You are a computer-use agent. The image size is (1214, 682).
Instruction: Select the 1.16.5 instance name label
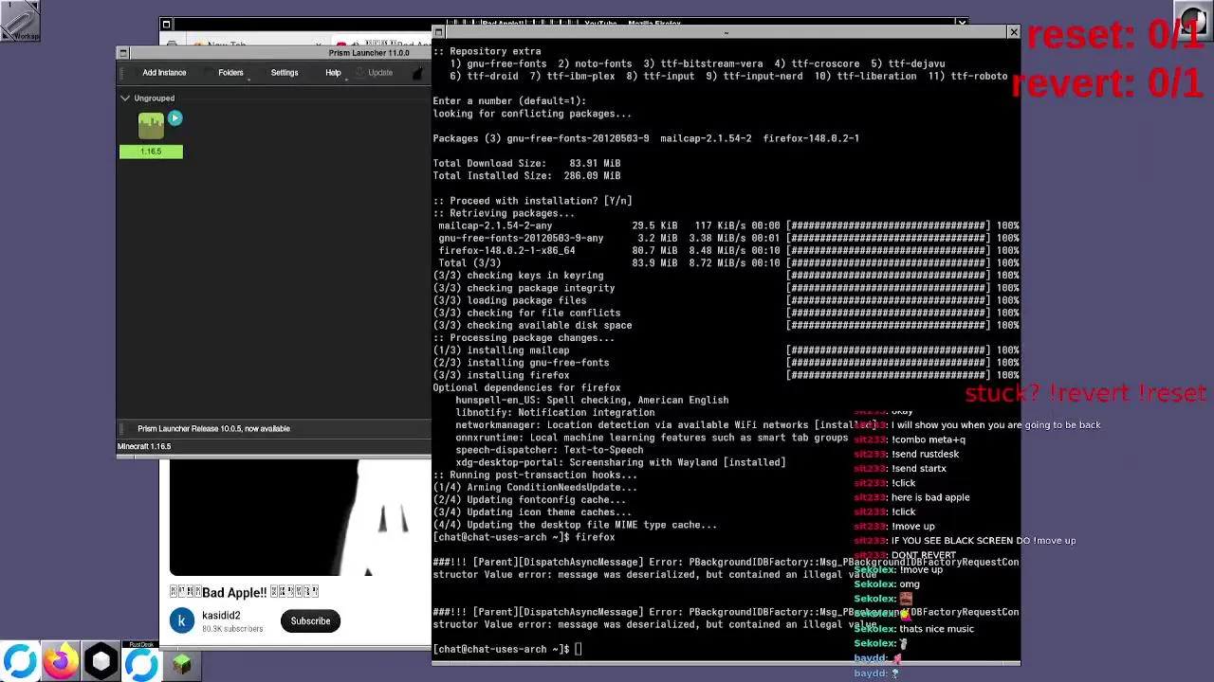coord(151,152)
